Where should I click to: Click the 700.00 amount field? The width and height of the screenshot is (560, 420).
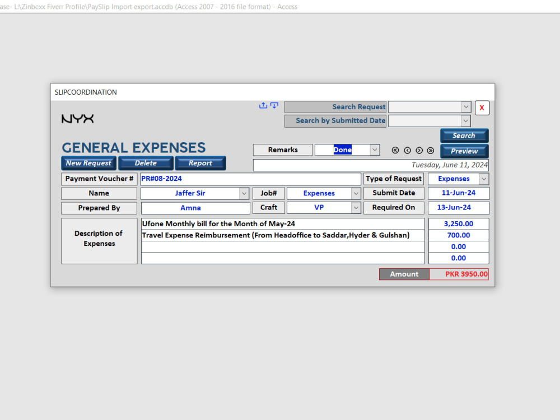click(x=459, y=235)
